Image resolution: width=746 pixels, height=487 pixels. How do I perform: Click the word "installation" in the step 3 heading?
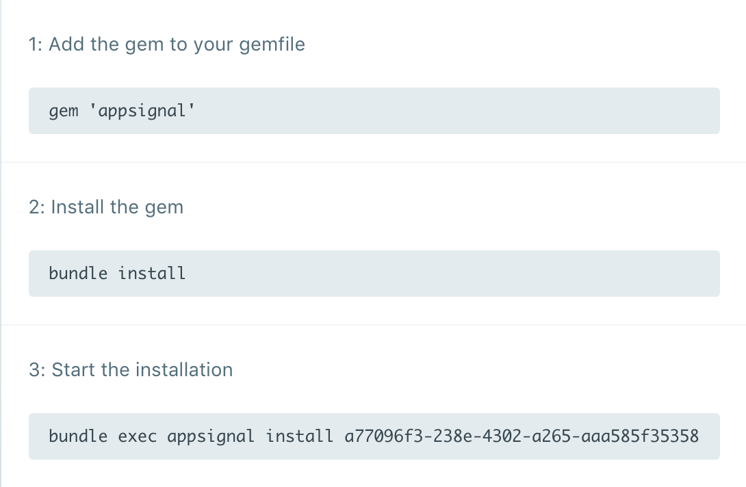184,370
